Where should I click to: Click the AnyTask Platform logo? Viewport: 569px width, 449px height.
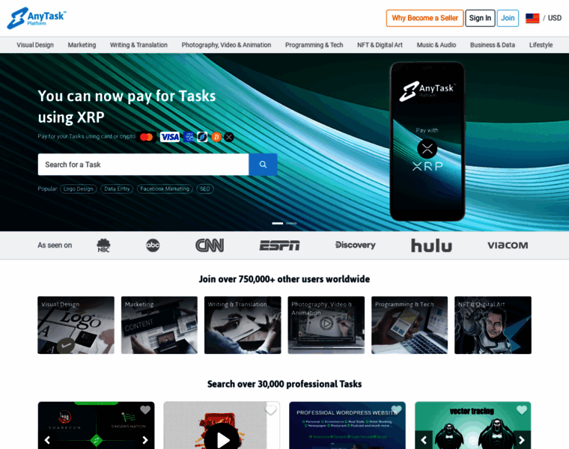pos(37,18)
